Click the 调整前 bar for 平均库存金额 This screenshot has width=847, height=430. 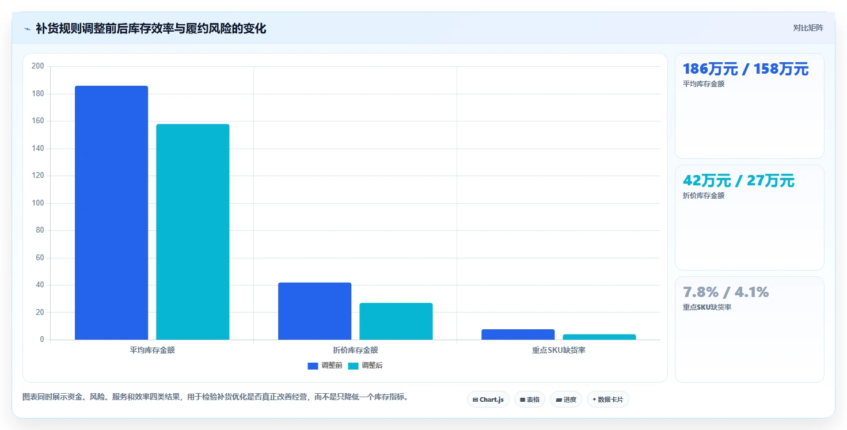click(x=111, y=212)
